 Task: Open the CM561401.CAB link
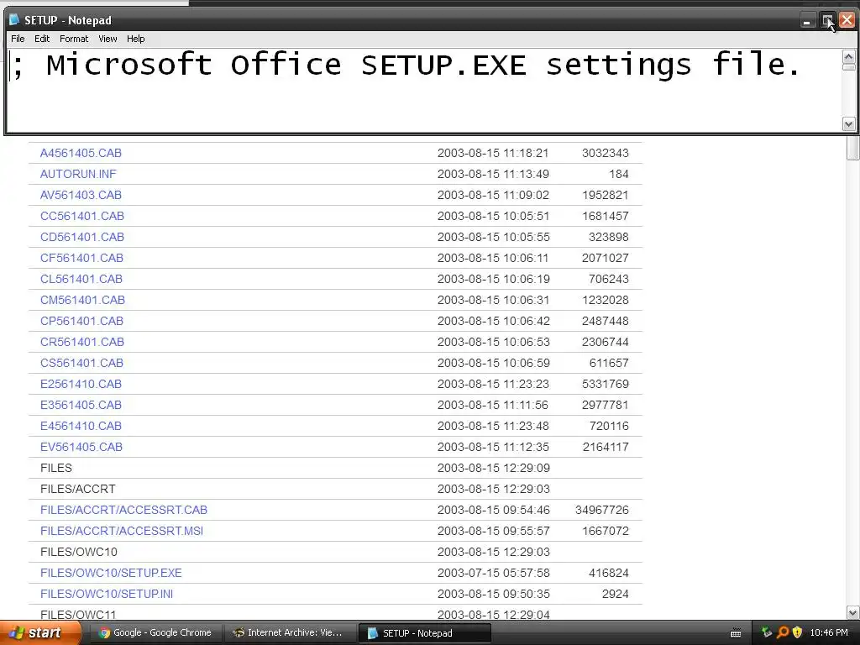coord(82,300)
